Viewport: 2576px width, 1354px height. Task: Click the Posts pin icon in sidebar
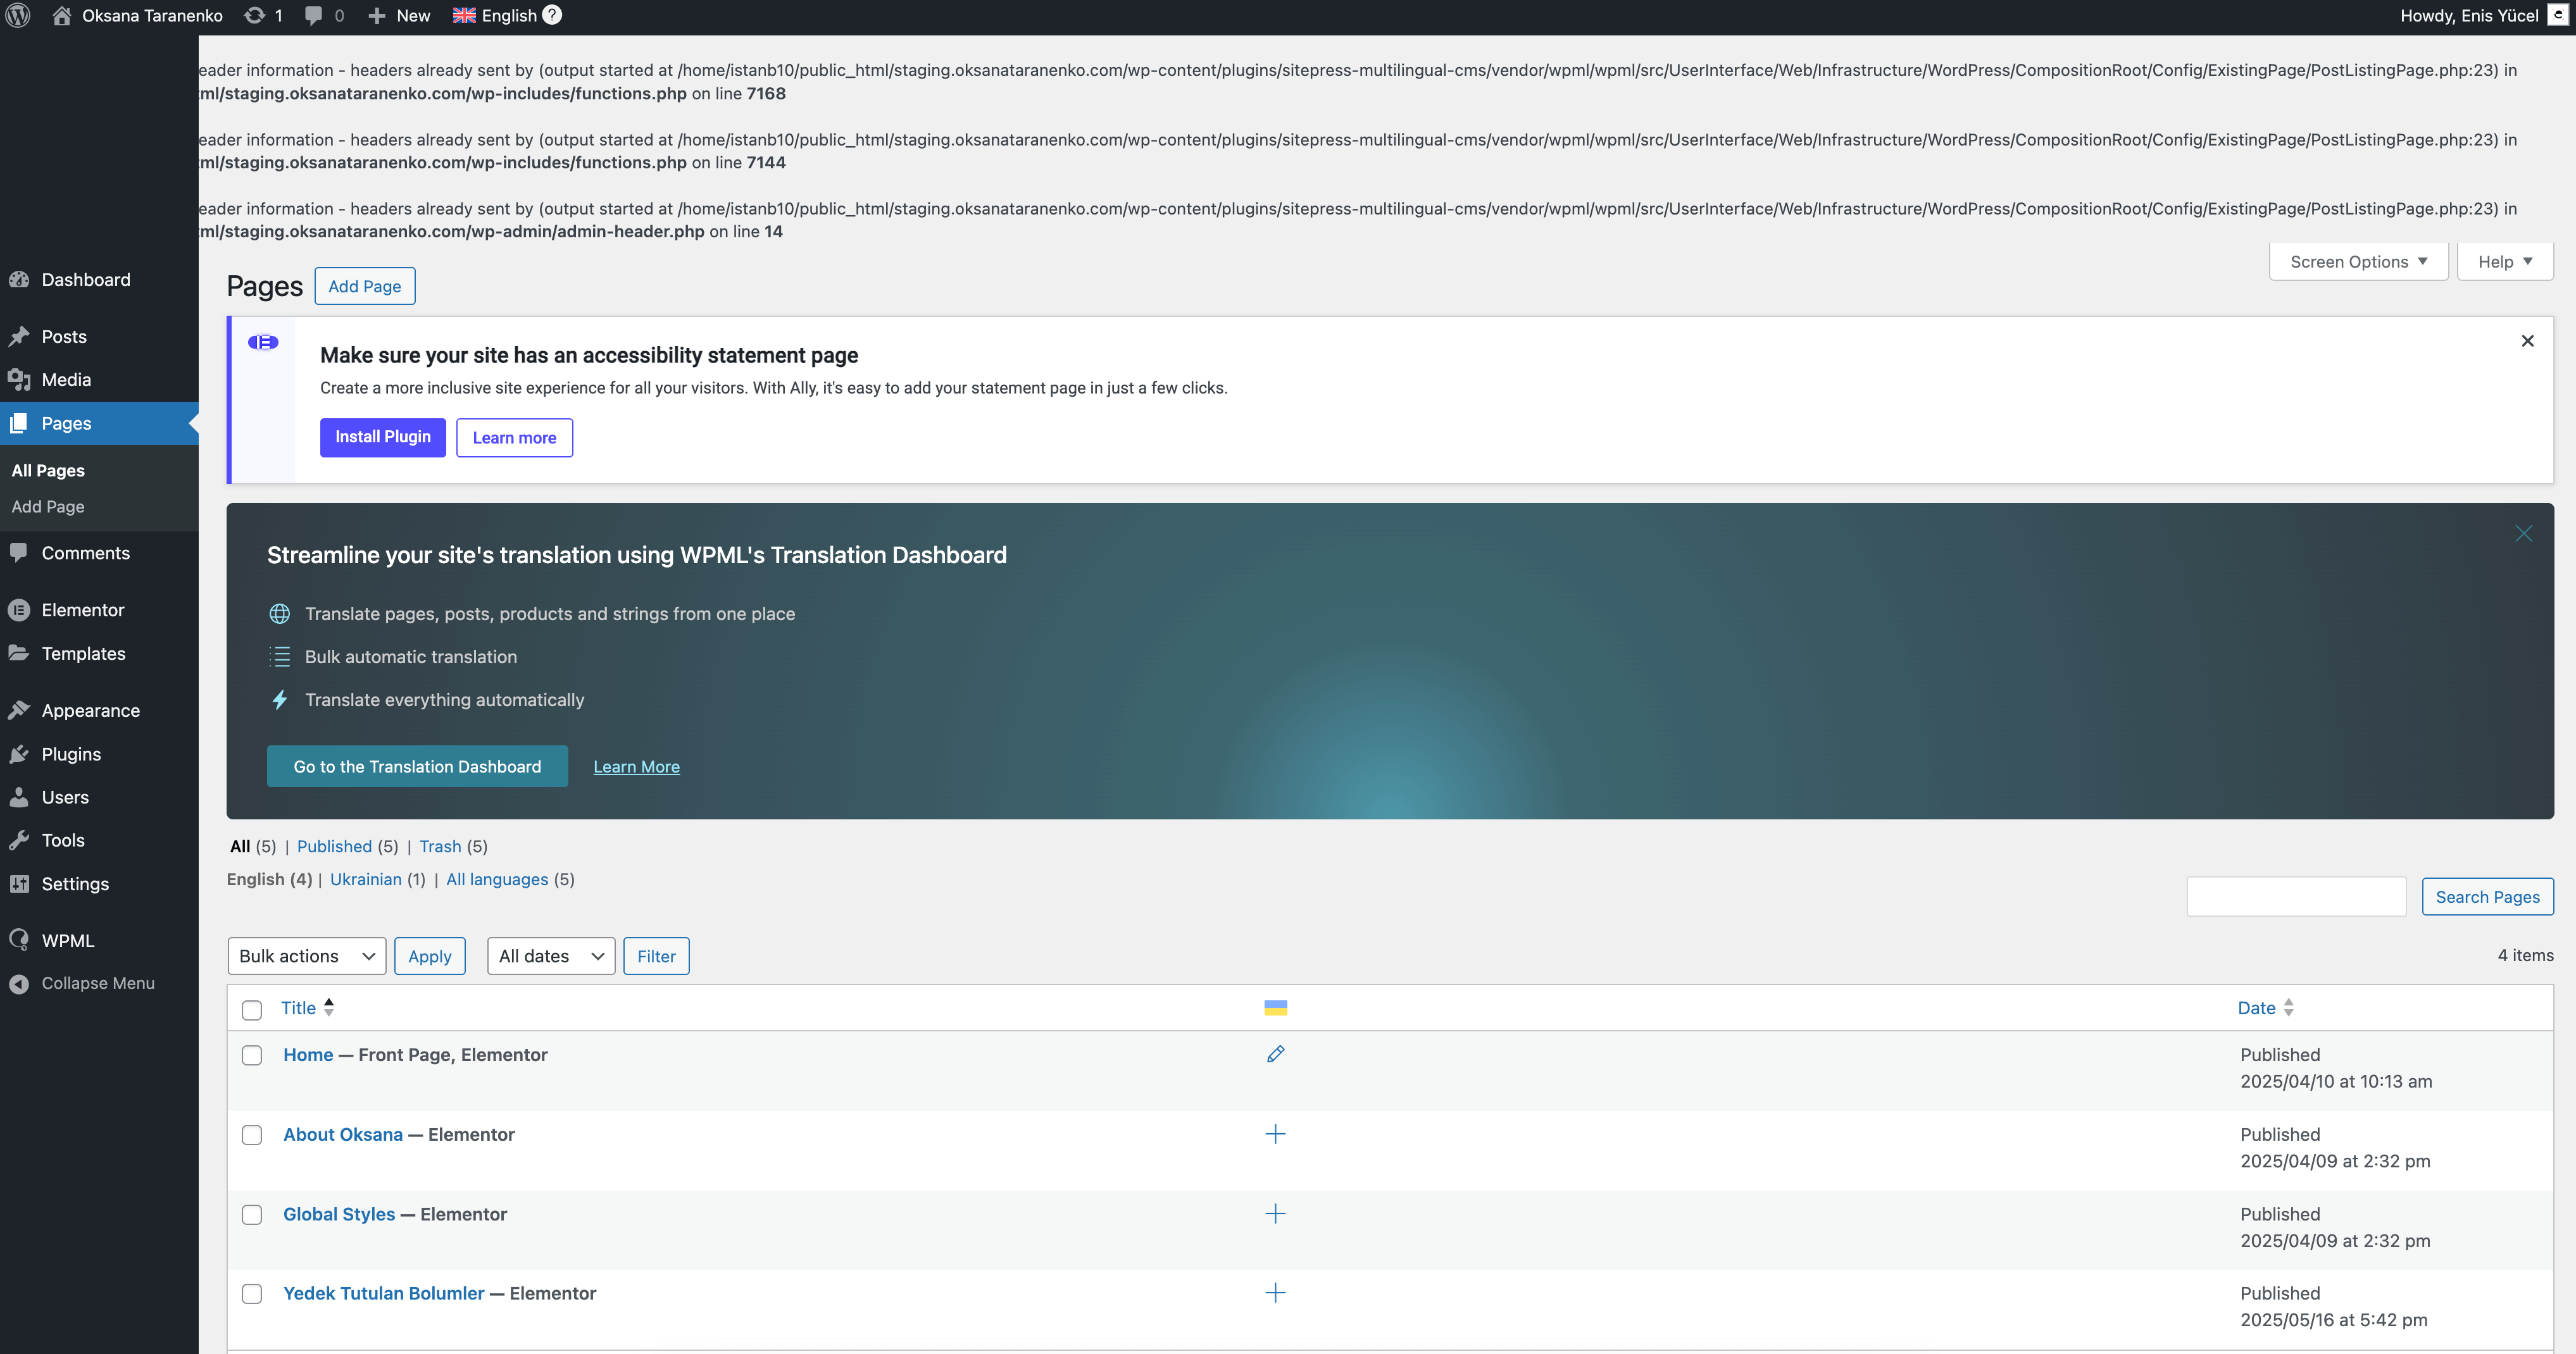(x=19, y=337)
